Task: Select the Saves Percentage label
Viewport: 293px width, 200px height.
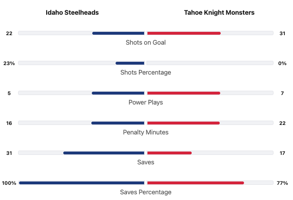Action: (146, 192)
